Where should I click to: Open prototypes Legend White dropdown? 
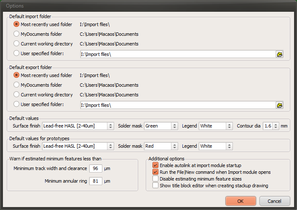point(216,146)
